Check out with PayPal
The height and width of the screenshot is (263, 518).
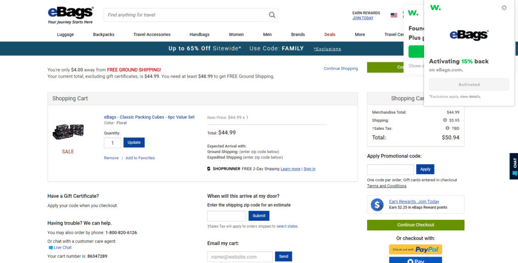(x=415, y=249)
